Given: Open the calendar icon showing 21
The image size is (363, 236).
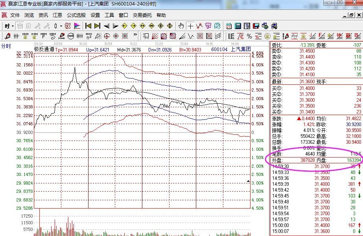Looking at the screenshot, I should coord(229,26).
